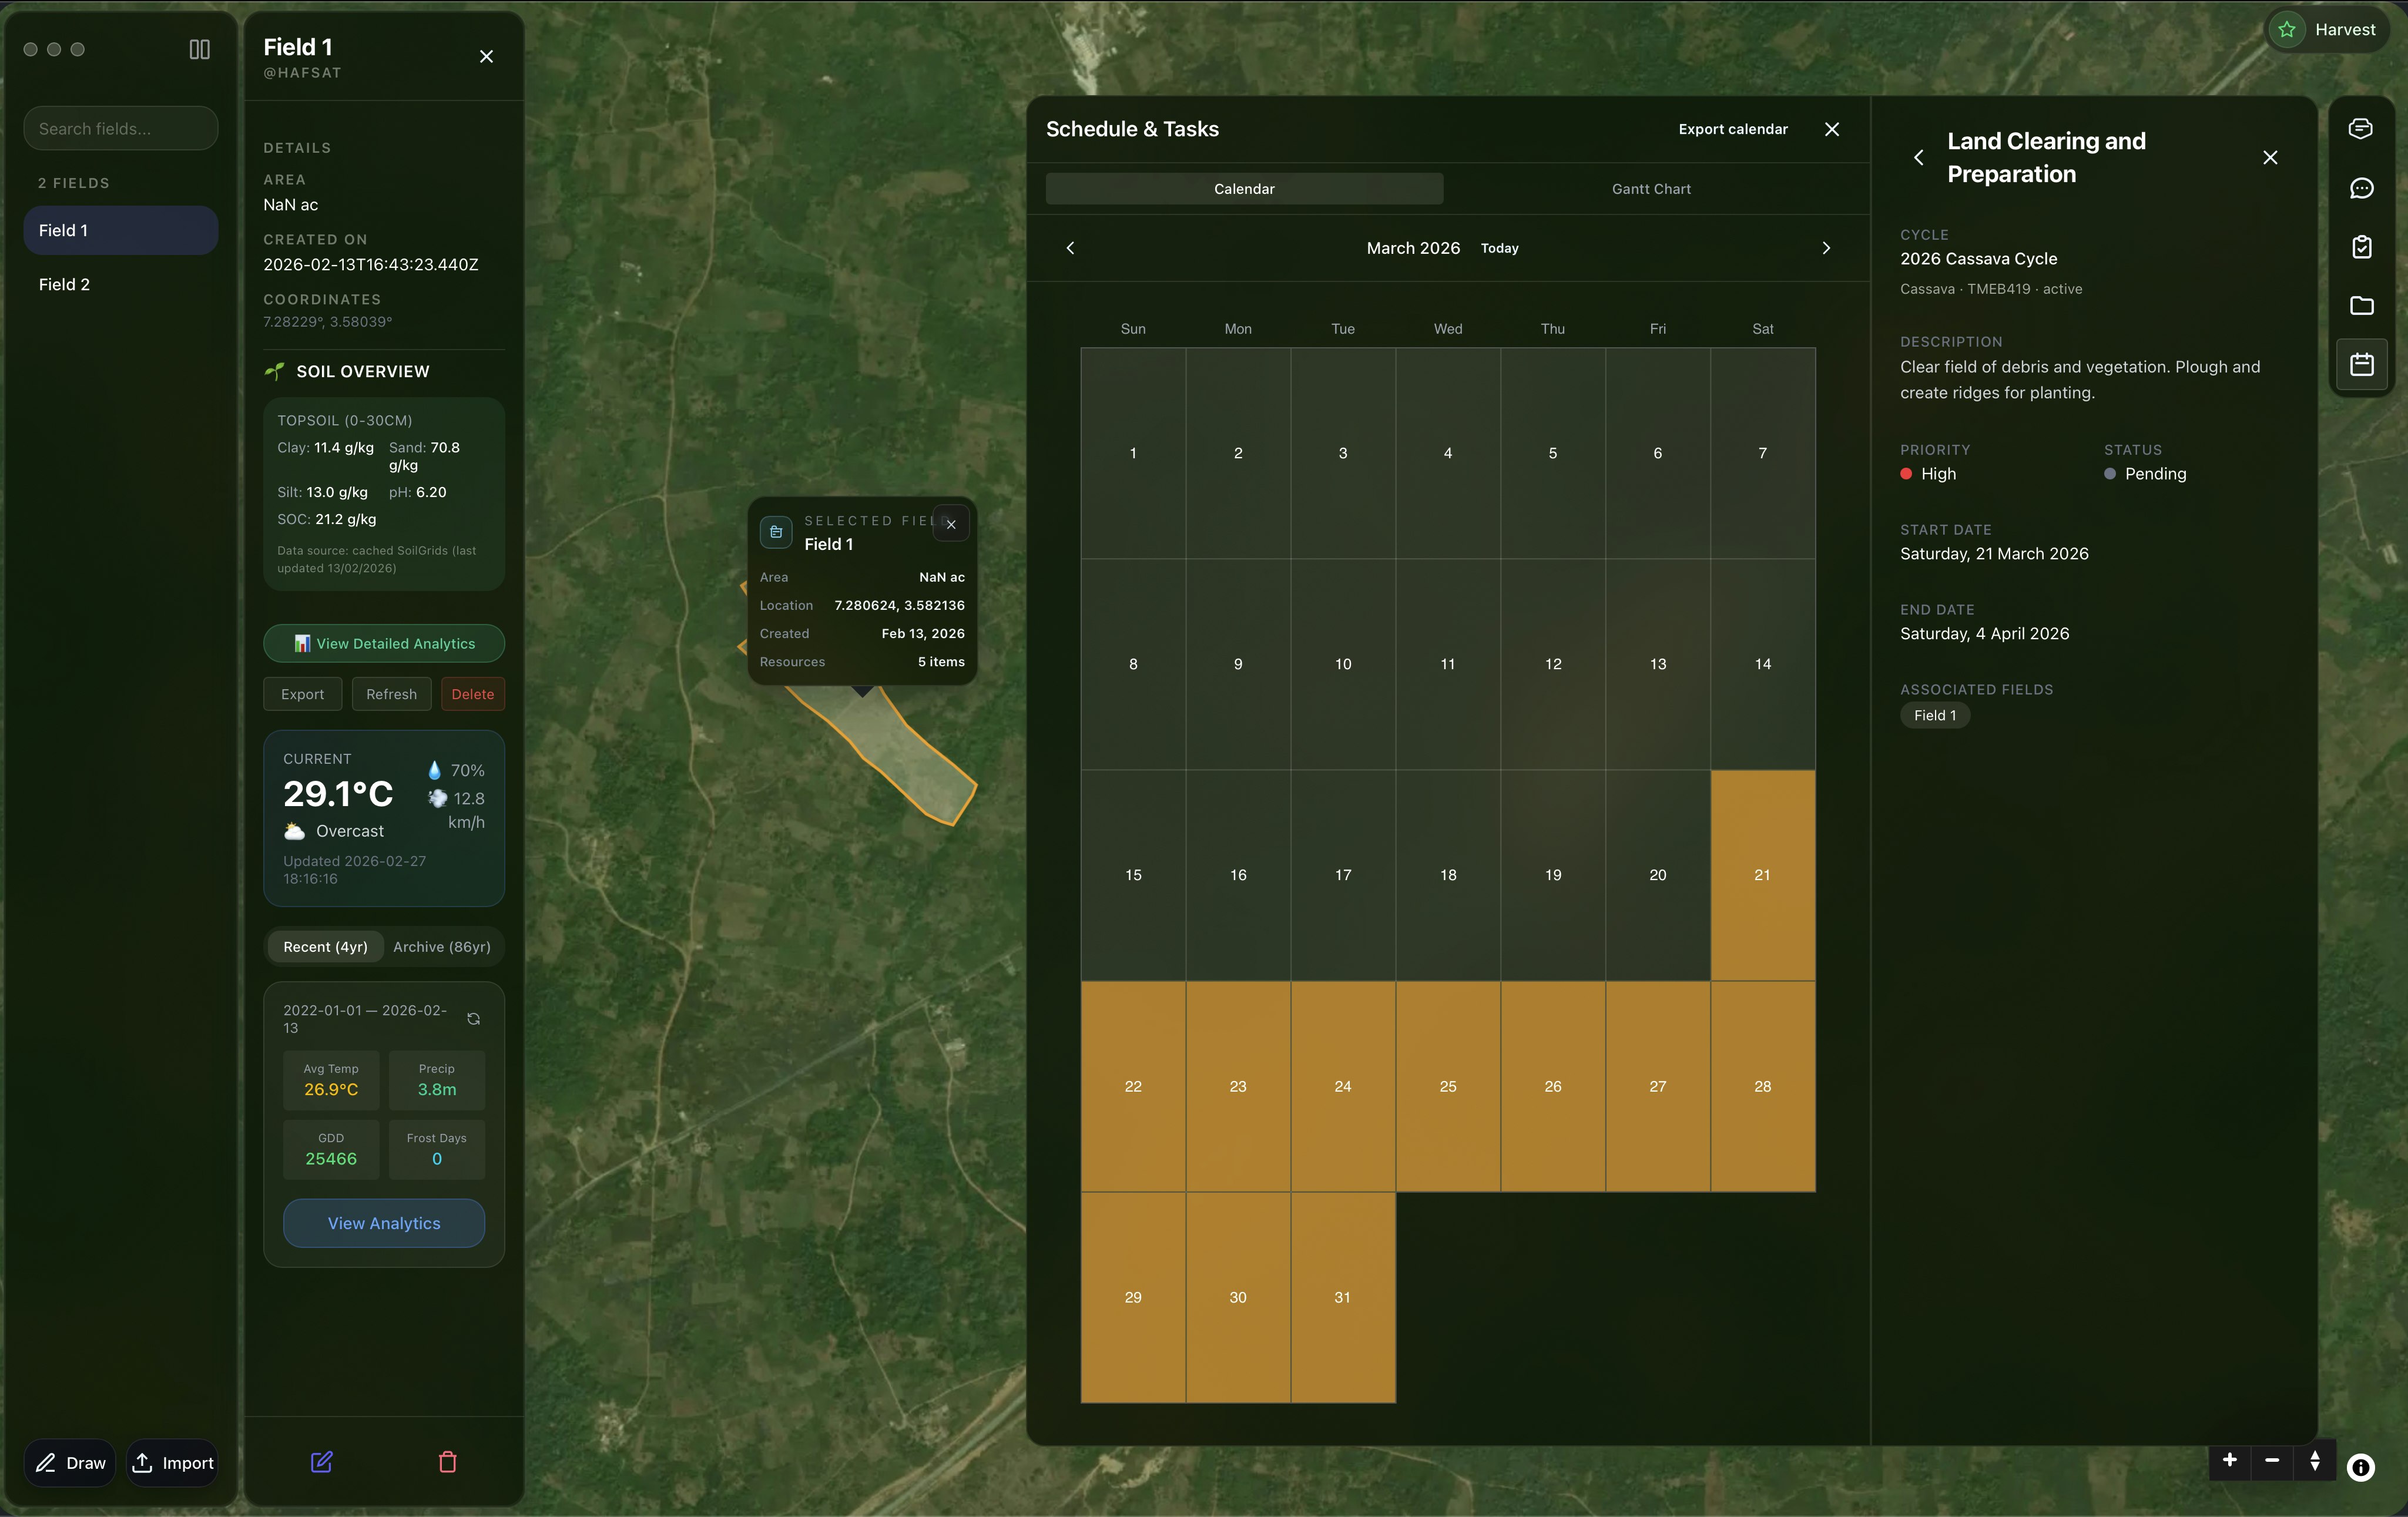Navigate to the next month in the calendar
The image size is (2408, 1517).
[1826, 248]
